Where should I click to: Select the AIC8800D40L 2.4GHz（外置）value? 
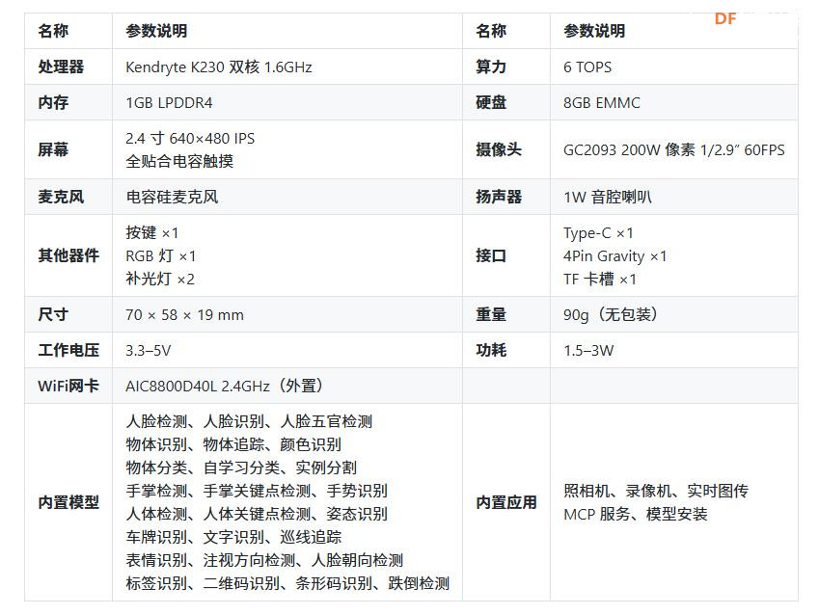coord(224,386)
